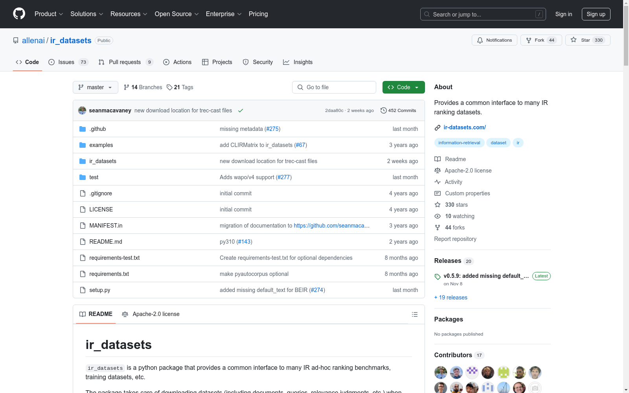629x393 pixels.
Task: Click the search magnifier icon in header
Action: pyautogui.click(x=427, y=14)
